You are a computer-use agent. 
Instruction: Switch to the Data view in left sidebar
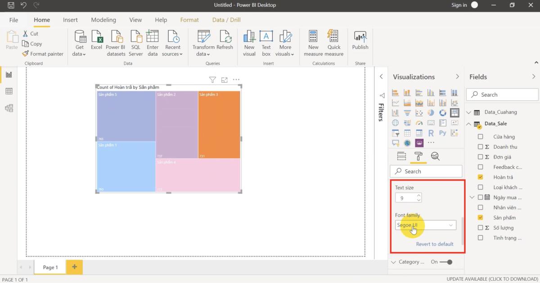pos(9,91)
